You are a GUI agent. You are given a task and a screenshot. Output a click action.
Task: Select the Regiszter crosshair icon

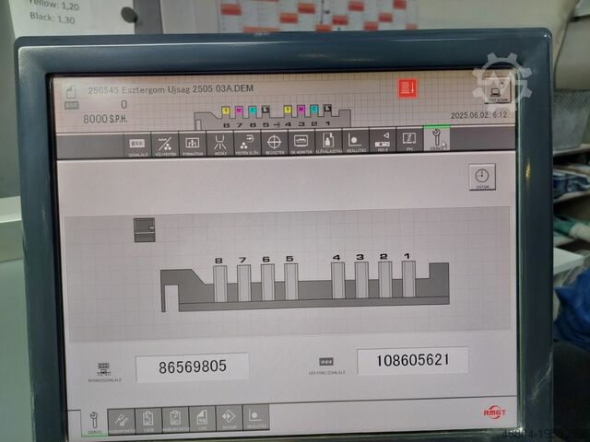tap(274, 144)
